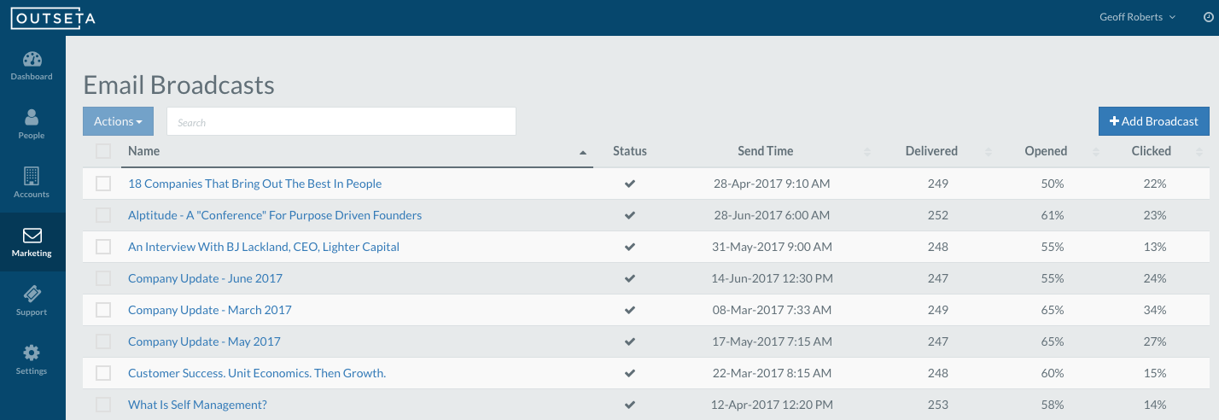Open the Alptitude conference broadcast link
Image resolution: width=1219 pixels, height=420 pixels.
[x=275, y=215]
